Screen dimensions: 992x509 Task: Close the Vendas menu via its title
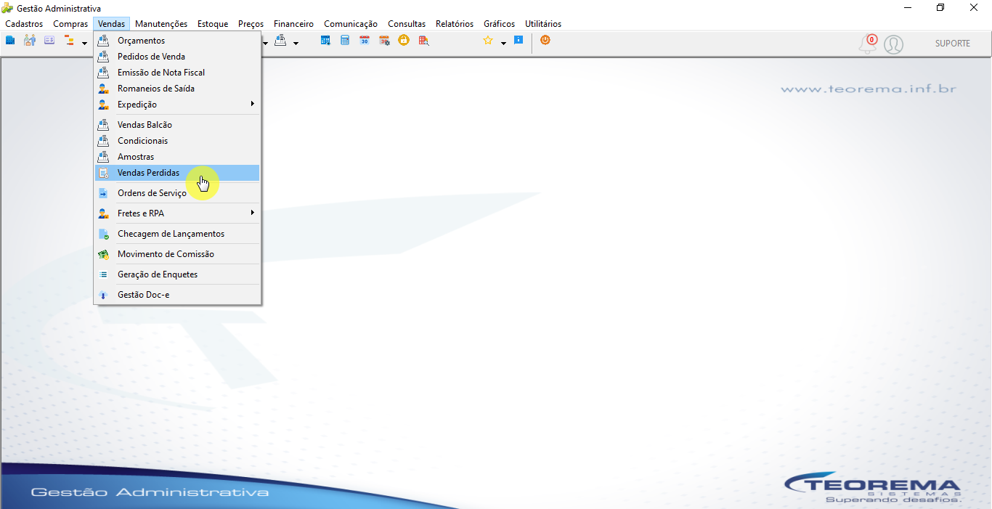click(112, 24)
